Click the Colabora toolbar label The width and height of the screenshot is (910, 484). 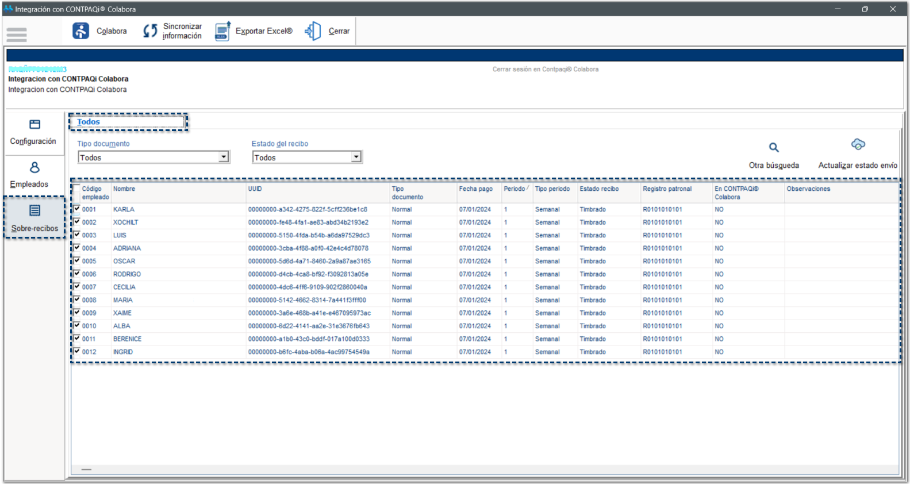click(112, 31)
